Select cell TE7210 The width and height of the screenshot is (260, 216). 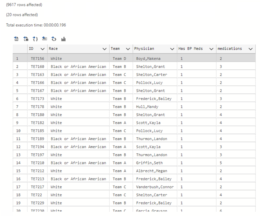click(x=38, y=163)
